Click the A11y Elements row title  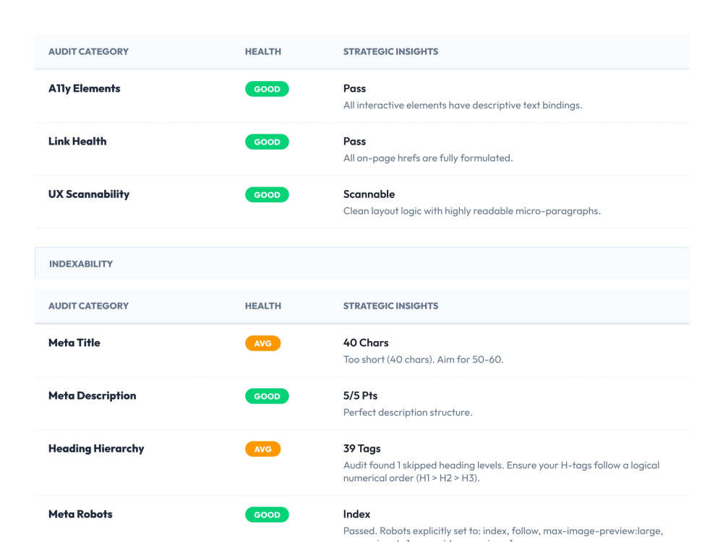tap(85, 88)
